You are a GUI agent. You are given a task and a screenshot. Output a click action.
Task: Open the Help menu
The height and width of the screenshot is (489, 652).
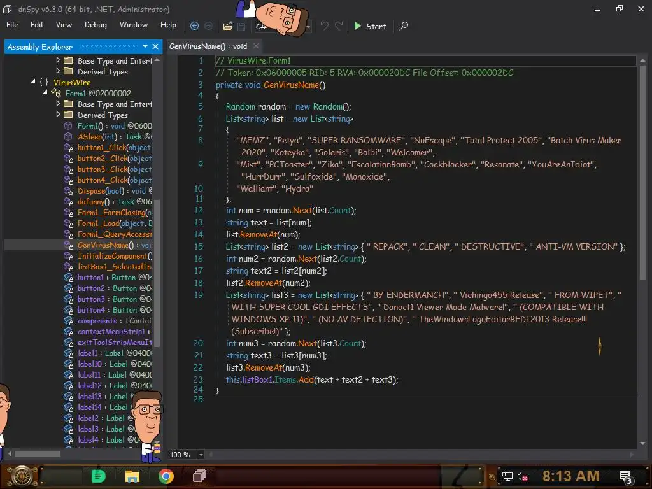(x=168, y=25)
